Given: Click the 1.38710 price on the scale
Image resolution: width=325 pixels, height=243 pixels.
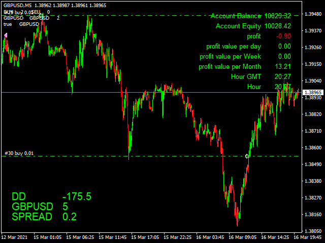Looking at the screenshot, I should (x=313, y=131).
